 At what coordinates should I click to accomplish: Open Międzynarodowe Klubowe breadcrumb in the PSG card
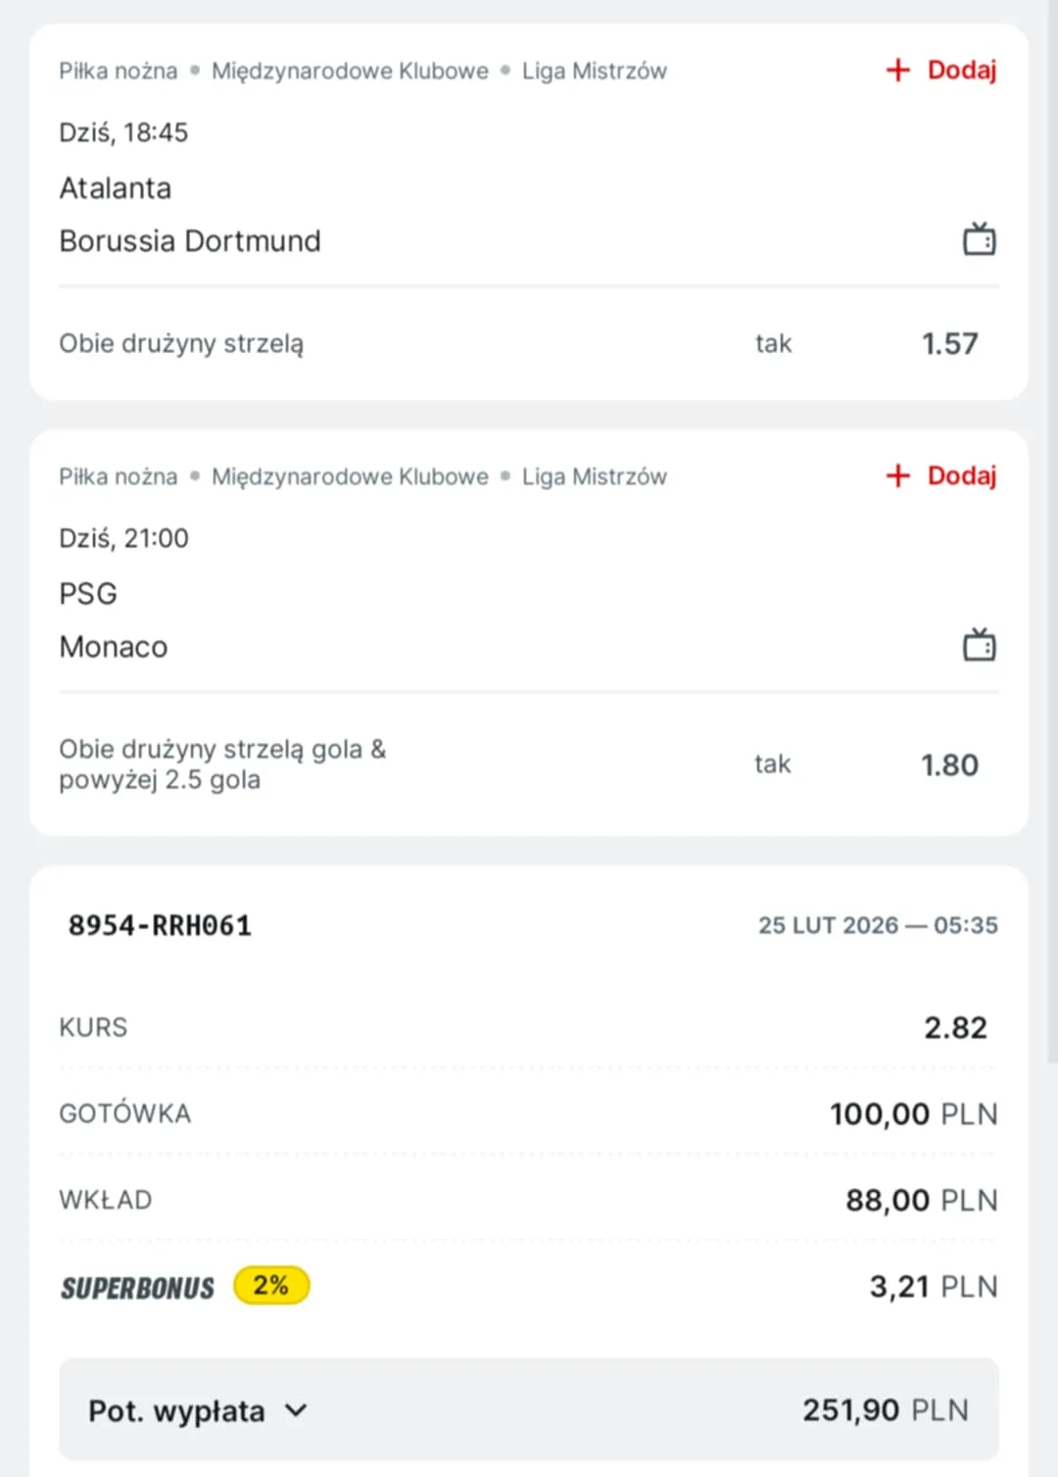(350, 477)
